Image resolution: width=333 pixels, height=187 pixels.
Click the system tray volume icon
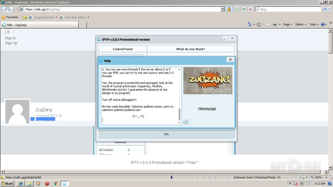tap(308, 184)
